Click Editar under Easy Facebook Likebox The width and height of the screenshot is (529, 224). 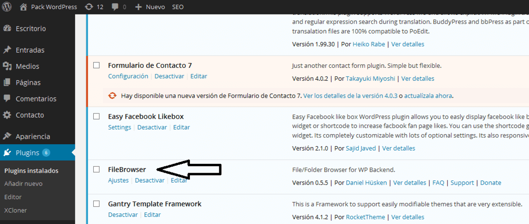coord(181,127)
